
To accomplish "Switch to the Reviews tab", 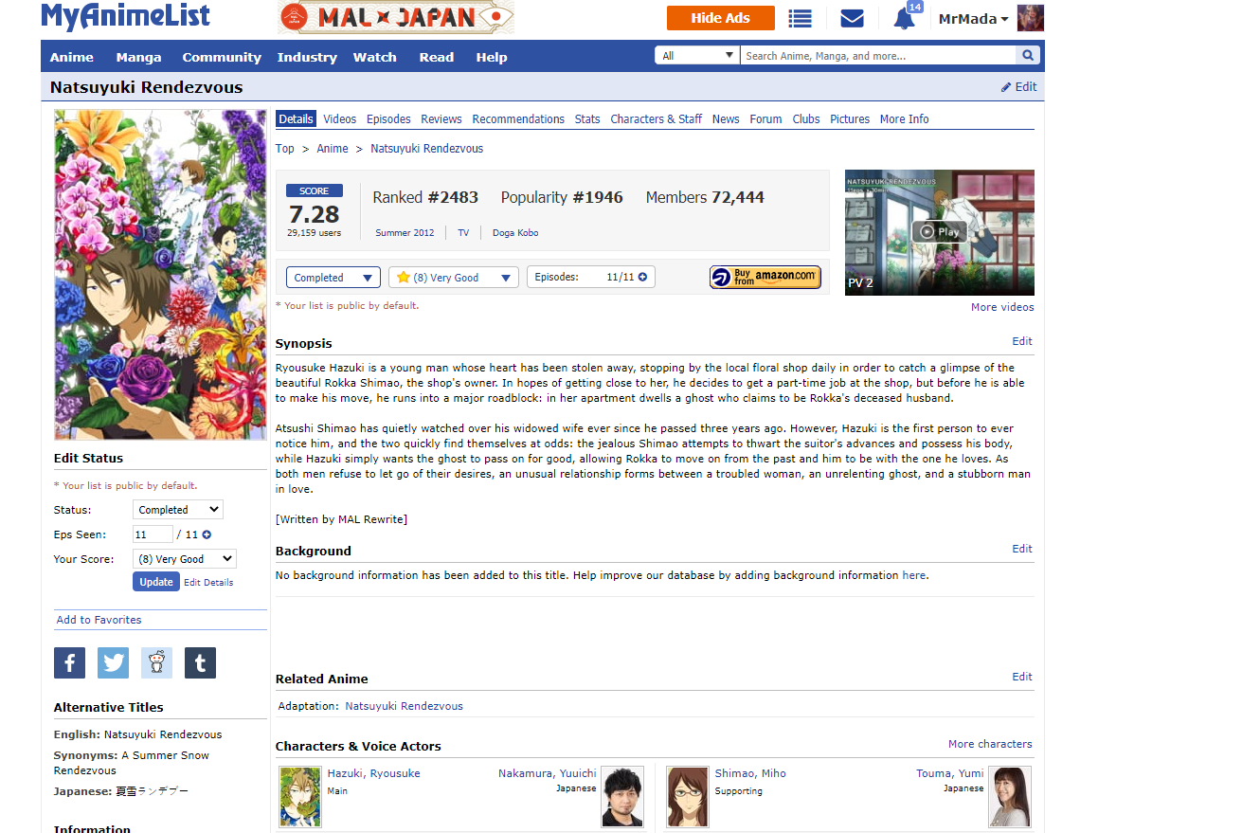I will 441,119.
